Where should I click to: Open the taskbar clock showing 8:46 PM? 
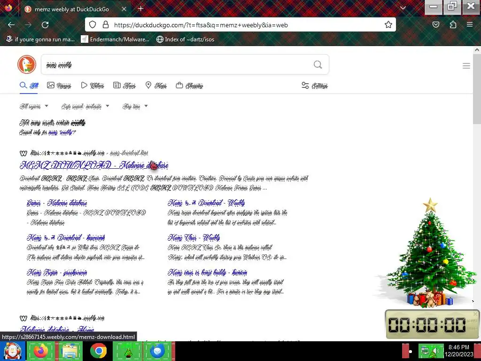click(459, 351)
